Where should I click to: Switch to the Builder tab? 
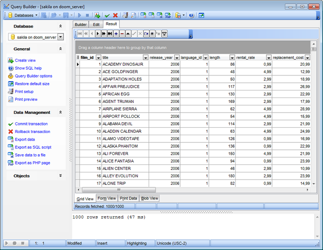[x=81, y=24]
